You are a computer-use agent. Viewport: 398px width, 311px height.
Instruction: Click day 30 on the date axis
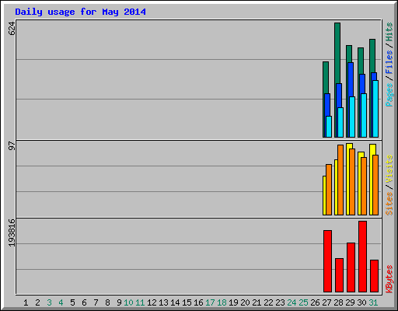tap(361, 302)
